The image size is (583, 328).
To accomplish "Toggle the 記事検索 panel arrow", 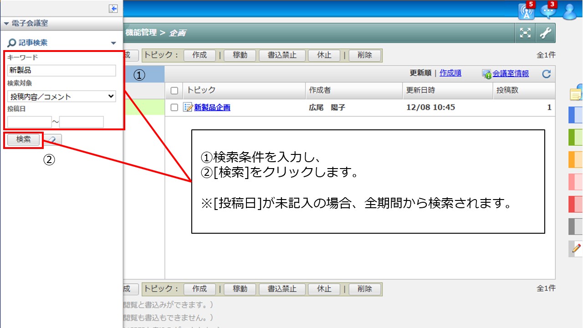I will (113, 43).
